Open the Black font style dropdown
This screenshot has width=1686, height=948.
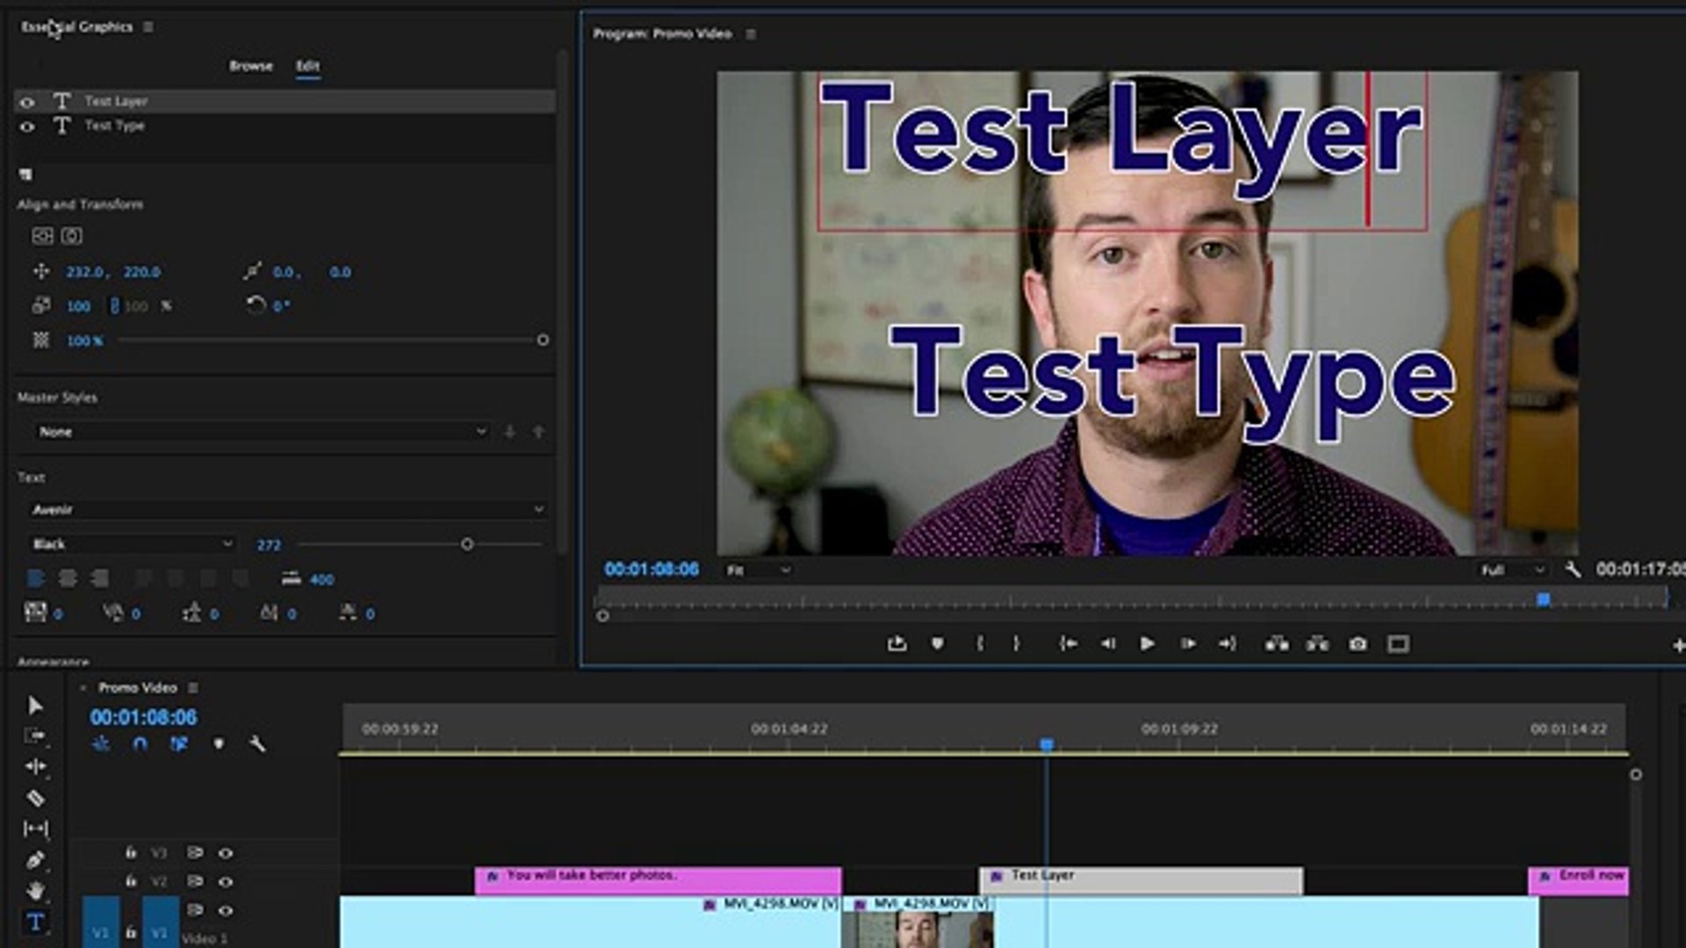pos(132,544)
